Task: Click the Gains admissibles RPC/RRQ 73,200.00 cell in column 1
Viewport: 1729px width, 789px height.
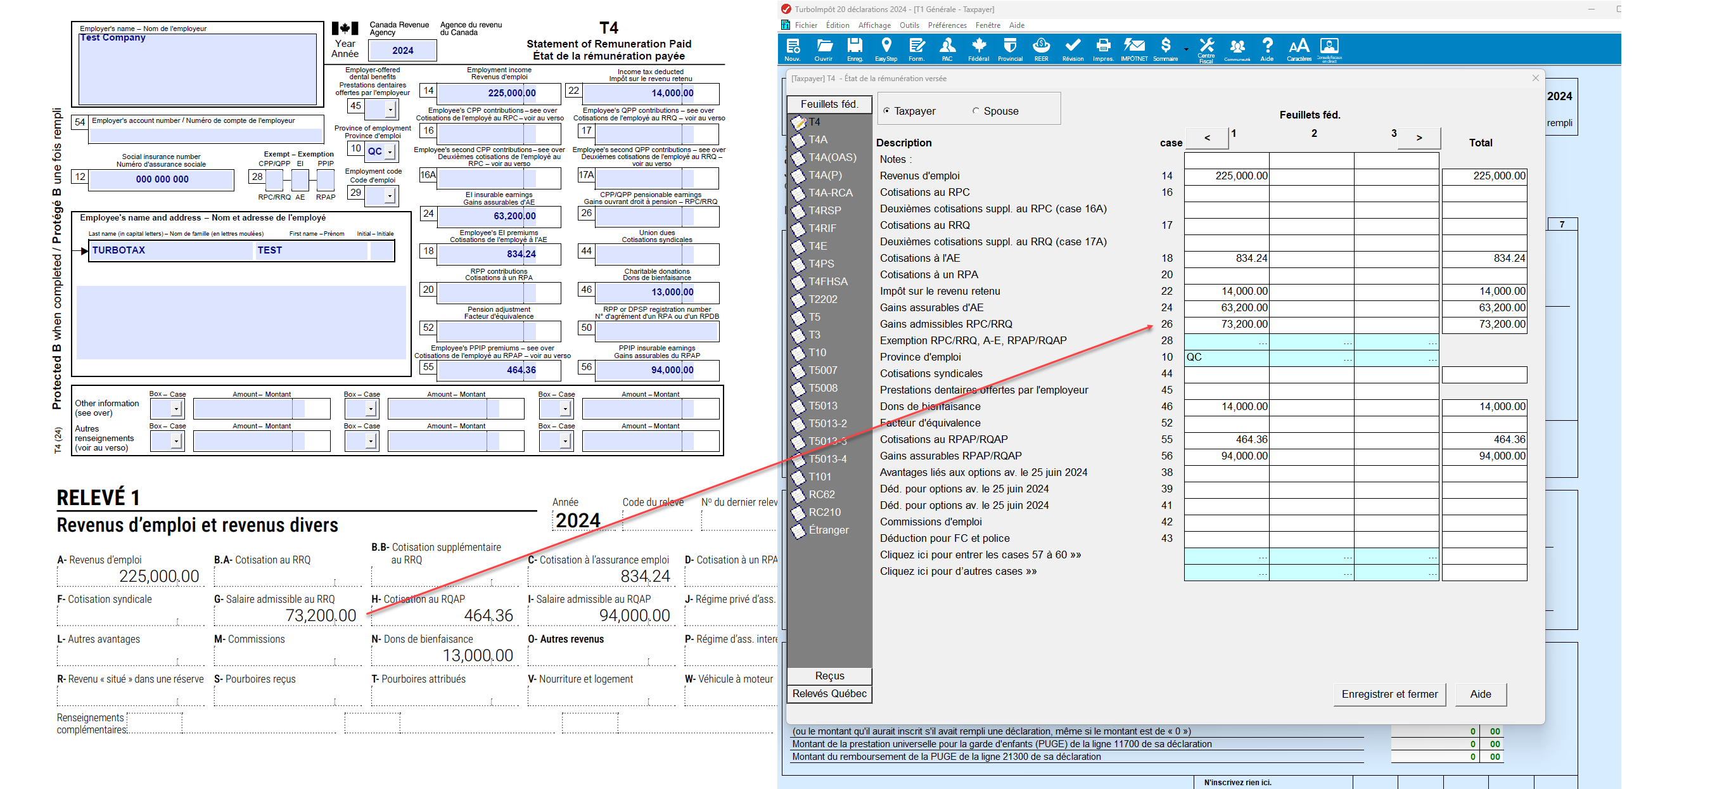Action: pos(1227,324)
